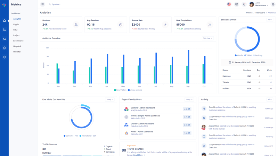
Task: Expand the All dropdown in Sessions Device
Action: click(x=270, y=20)
